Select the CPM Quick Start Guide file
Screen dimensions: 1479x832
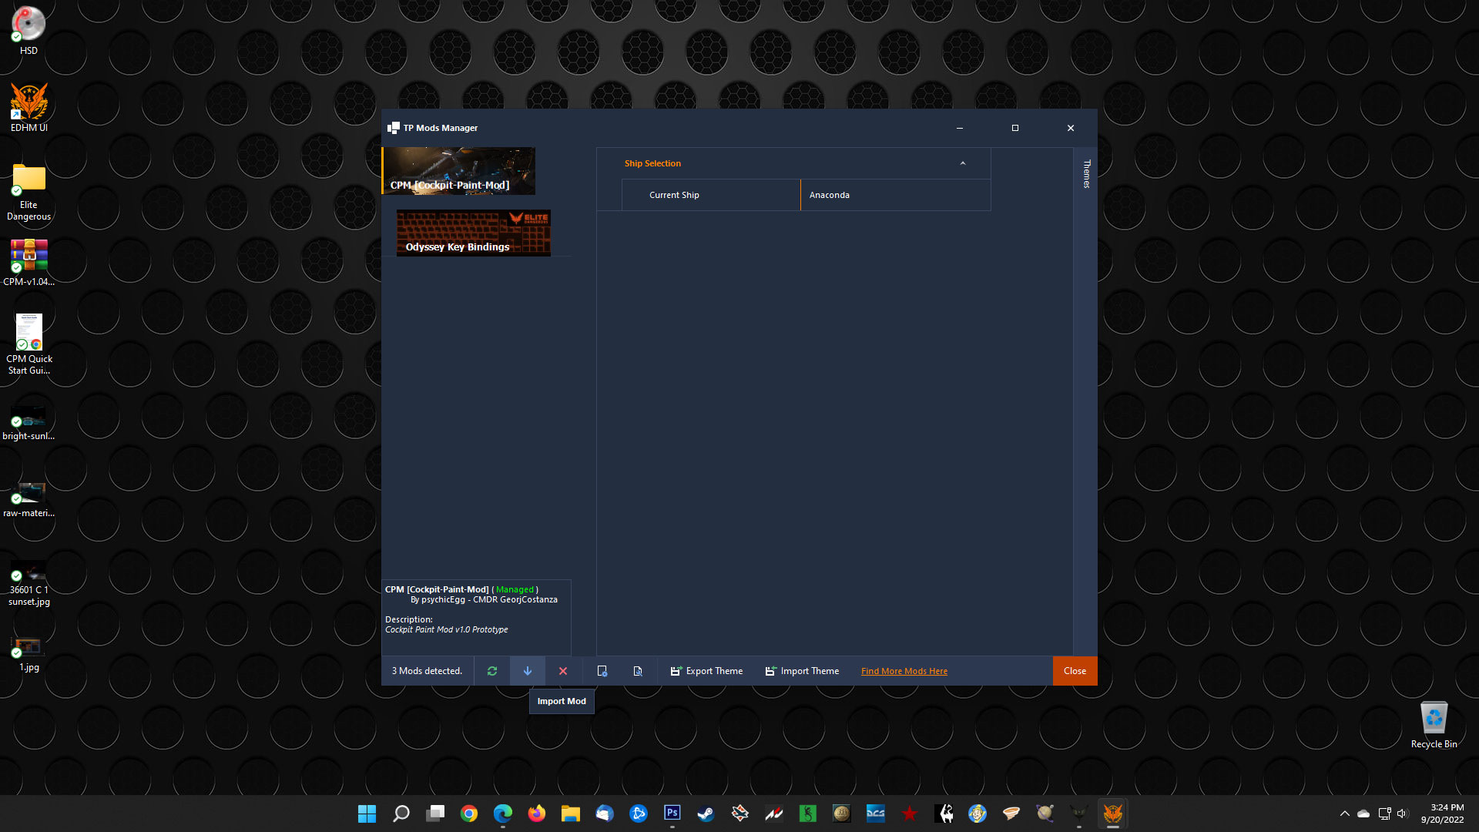coord(29,344)
